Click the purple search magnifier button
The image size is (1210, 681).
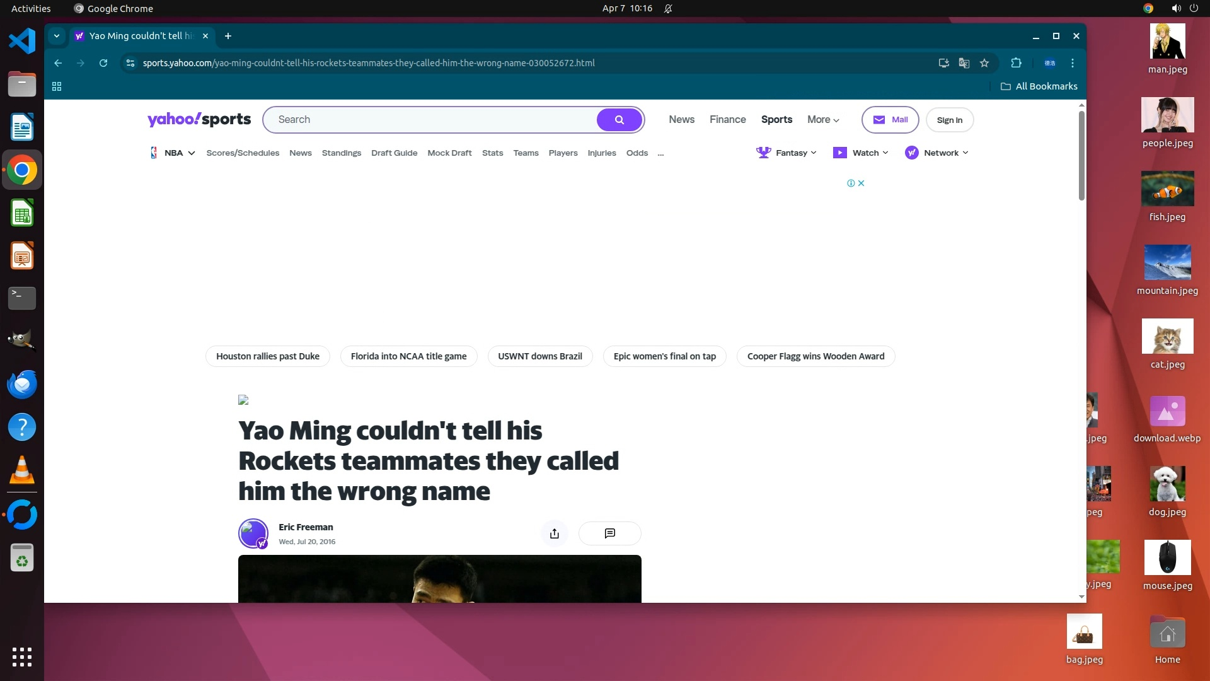[x=619, y=120]
